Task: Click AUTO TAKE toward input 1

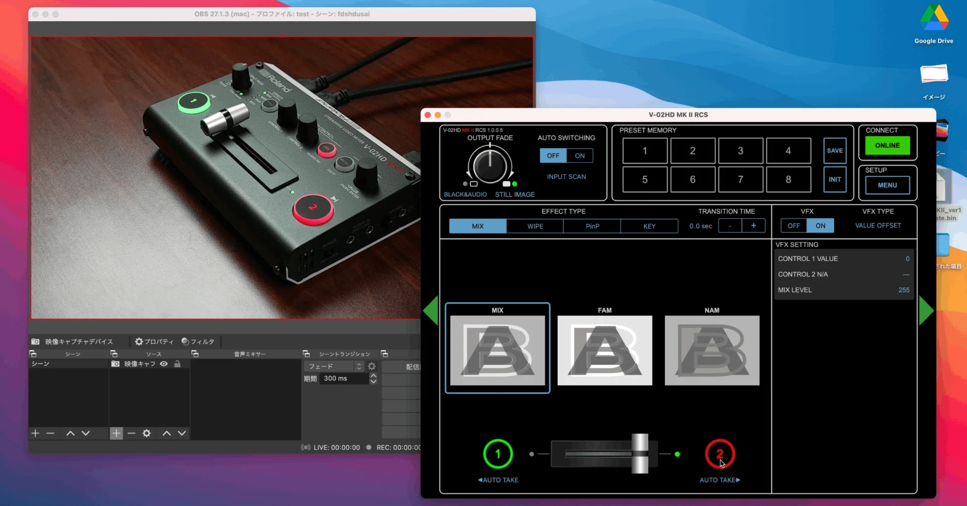Action: pos(498,480)
